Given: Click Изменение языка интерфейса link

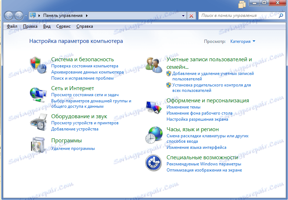Looking at the screenshot, I should point(196,147).
